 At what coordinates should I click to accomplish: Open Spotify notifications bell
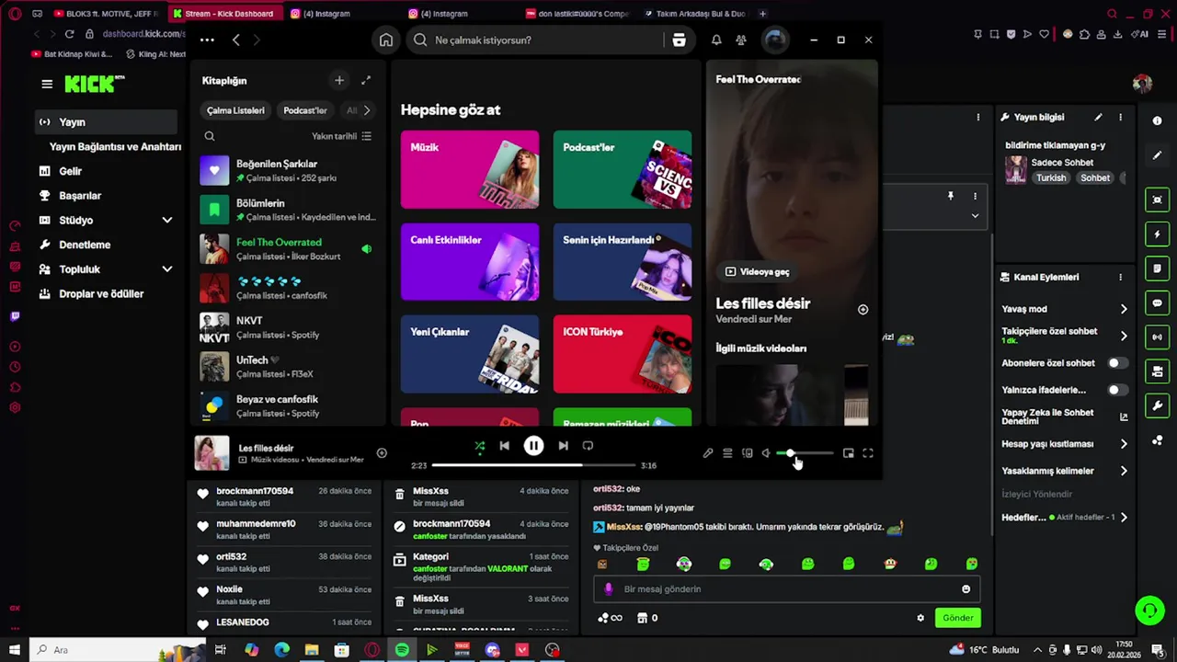(716, 40)
